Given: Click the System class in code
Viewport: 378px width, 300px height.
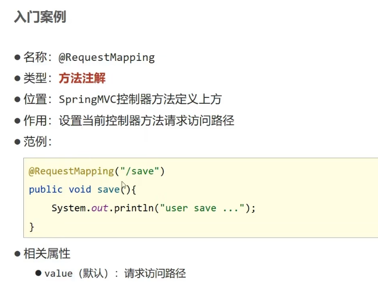Looking at the screenshot, I should [69, 208].
